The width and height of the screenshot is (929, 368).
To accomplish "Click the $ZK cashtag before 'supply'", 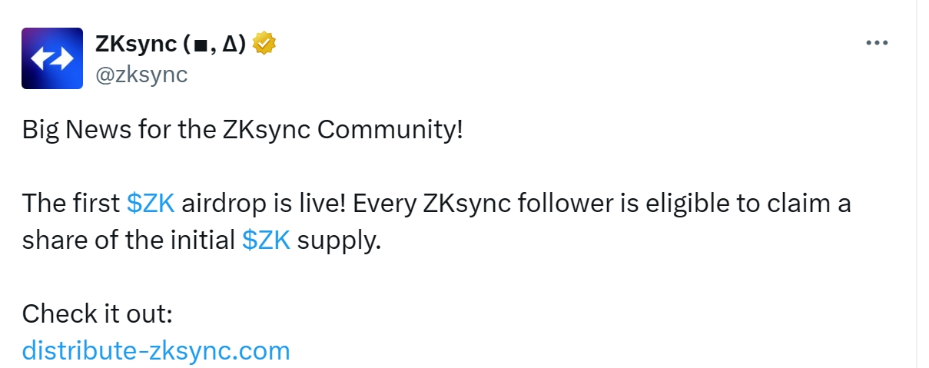I will click(266, 240).
